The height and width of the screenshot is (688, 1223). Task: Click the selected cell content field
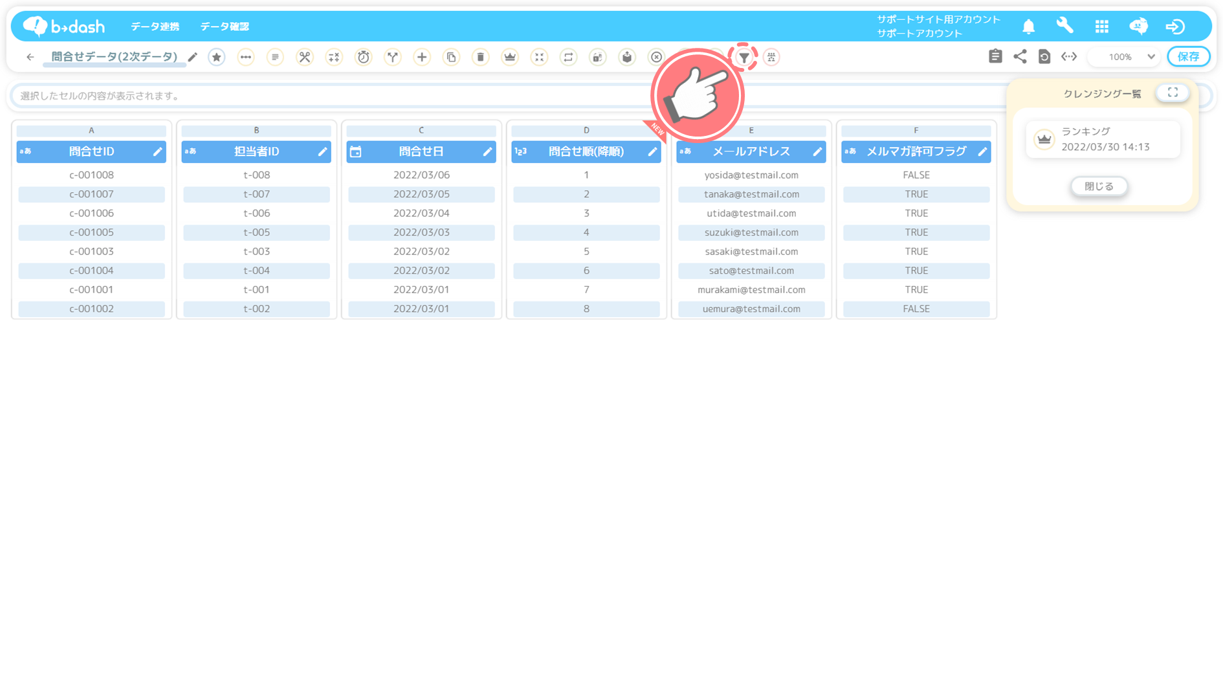point(508,96)
